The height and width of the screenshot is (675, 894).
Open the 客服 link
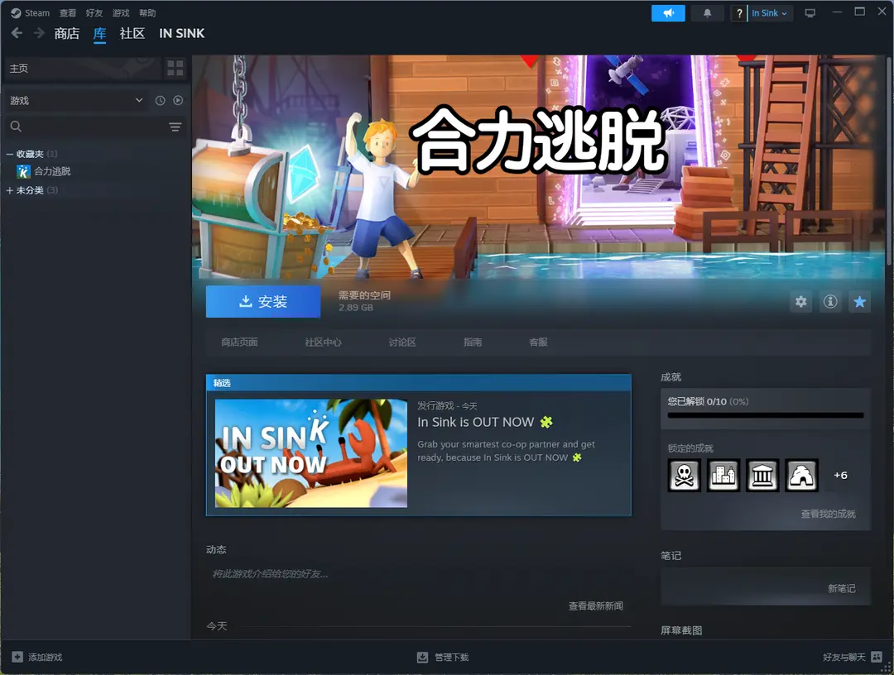coord(538,342)
